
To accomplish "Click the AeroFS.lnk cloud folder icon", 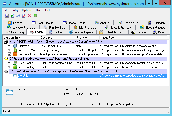I will 15,76.
